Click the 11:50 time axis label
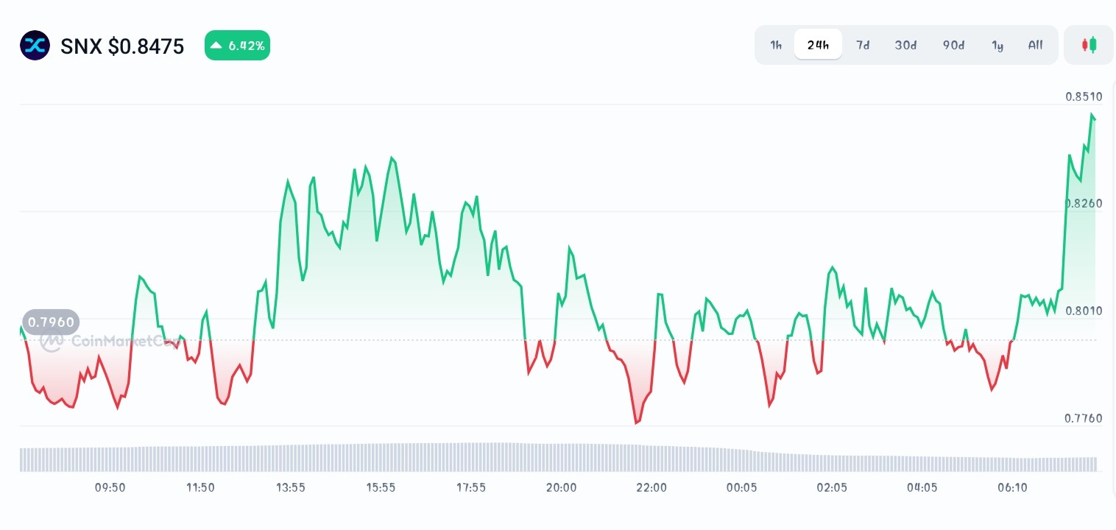This screenshot has width=1116, height=530. [200, 487]
